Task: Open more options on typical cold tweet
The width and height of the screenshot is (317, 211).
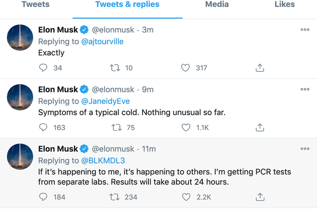Action: pos(305,89)
